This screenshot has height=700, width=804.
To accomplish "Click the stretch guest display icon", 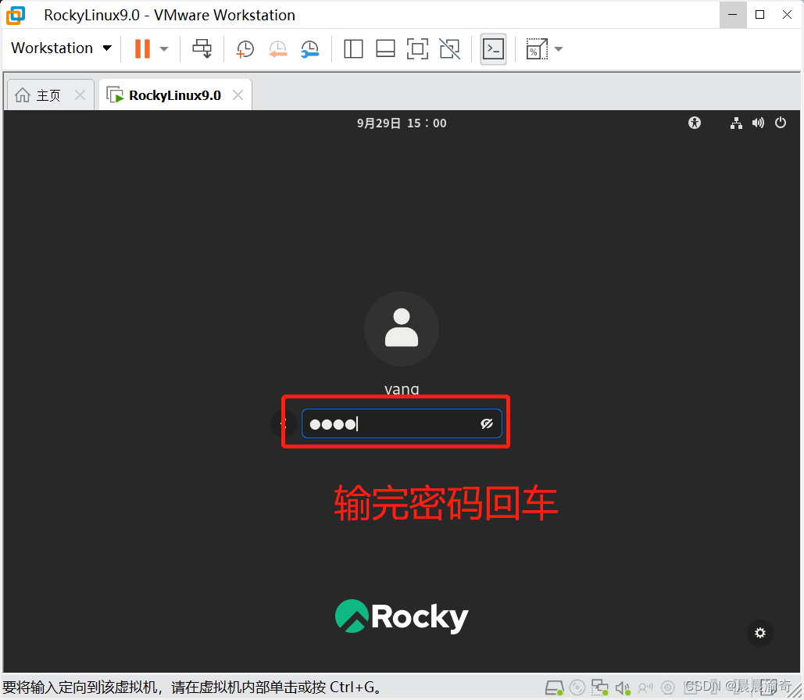I will (x=537, y=49).
